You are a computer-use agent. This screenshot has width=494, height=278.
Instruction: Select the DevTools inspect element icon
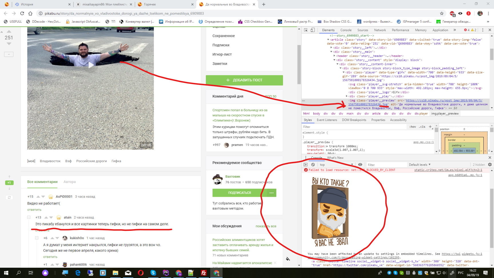point(306,30)
